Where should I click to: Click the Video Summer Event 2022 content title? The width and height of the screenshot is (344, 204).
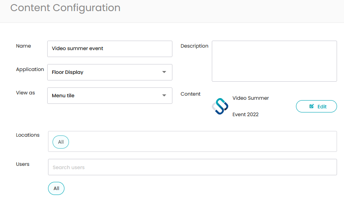tap(250, 106)
